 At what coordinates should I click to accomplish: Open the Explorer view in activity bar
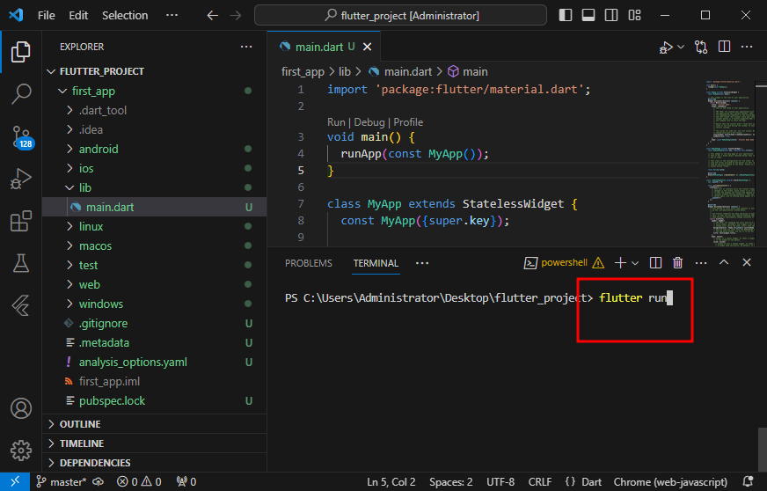click(x=20, y=51)
